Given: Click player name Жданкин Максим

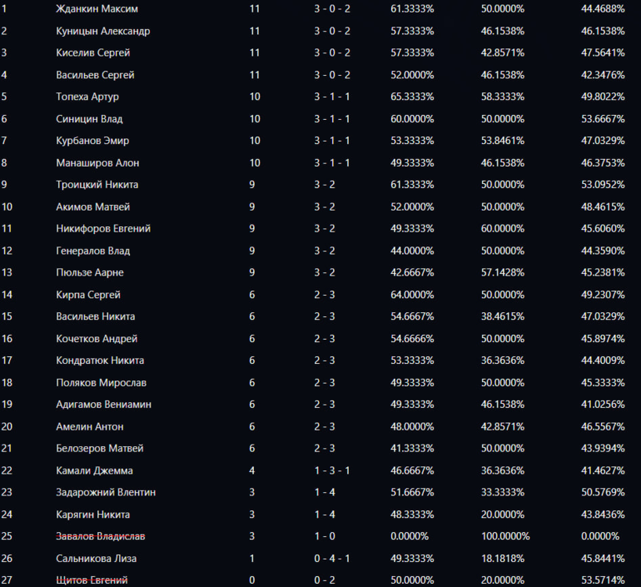Looking at the screenshot, I should click(97, 9).
